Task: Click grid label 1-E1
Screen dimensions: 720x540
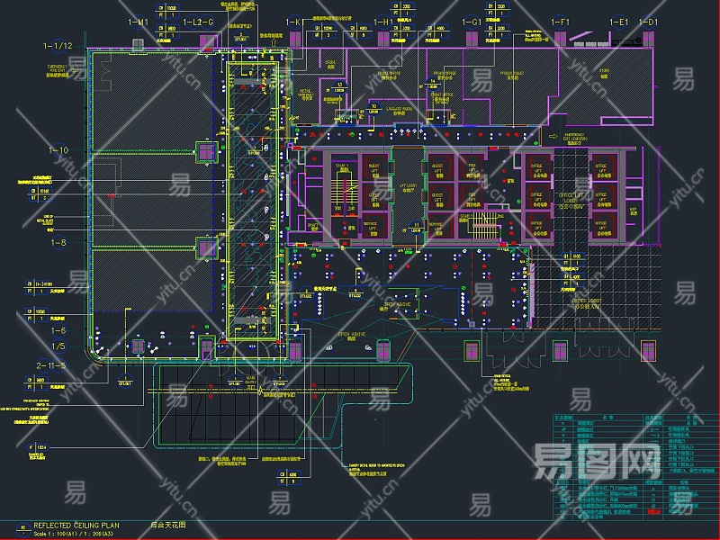Action: coord(619,22)
